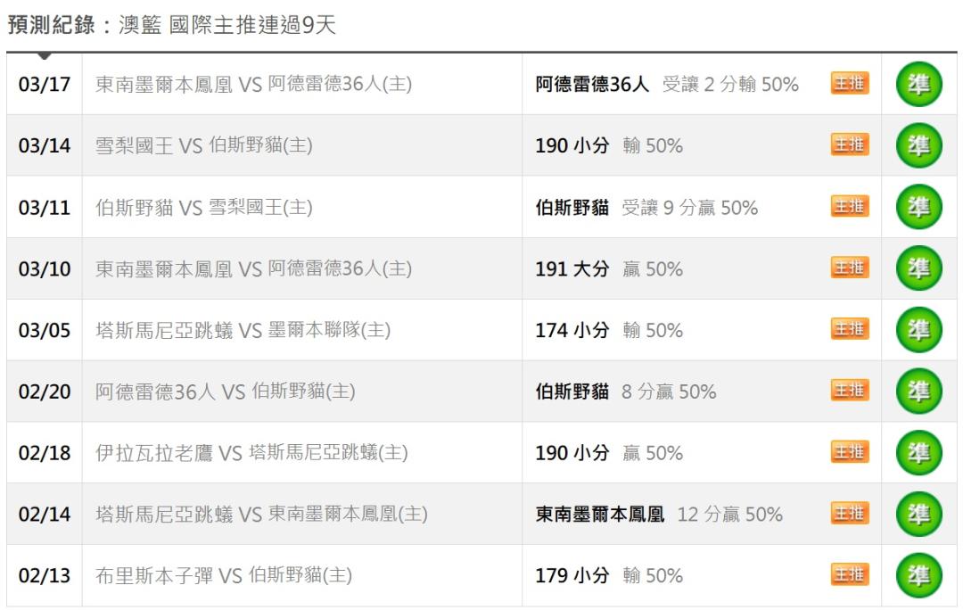Click the green 準 icon for 02/13
The image size is (963, 610).
[x=919, y=576]
